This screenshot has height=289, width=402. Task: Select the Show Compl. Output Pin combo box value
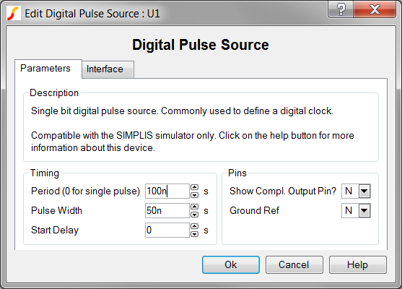(350, 191)
